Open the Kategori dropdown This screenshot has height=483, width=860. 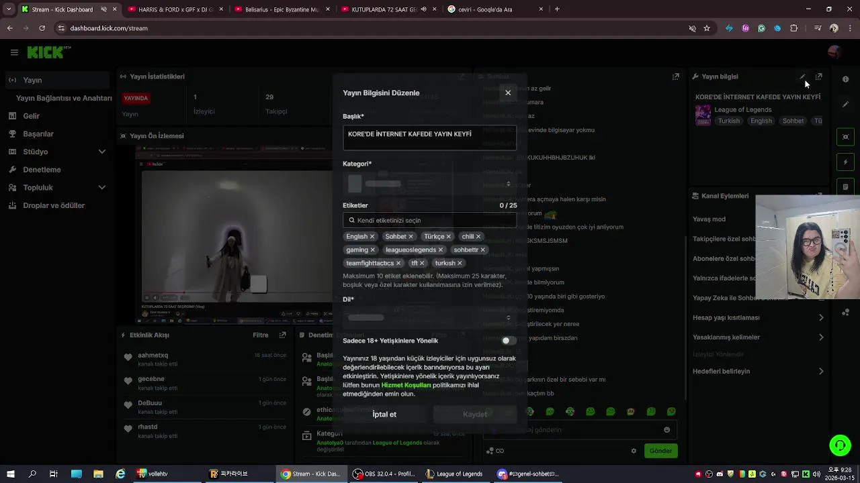coord(429,183)
